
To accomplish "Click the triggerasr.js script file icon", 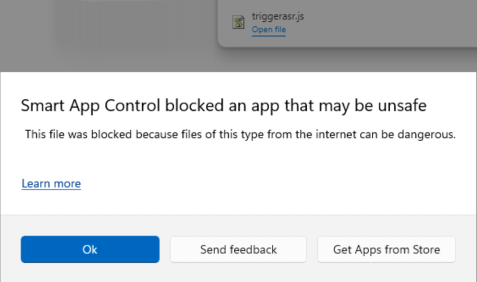I will pyautogui.click(x=239, y=22).
